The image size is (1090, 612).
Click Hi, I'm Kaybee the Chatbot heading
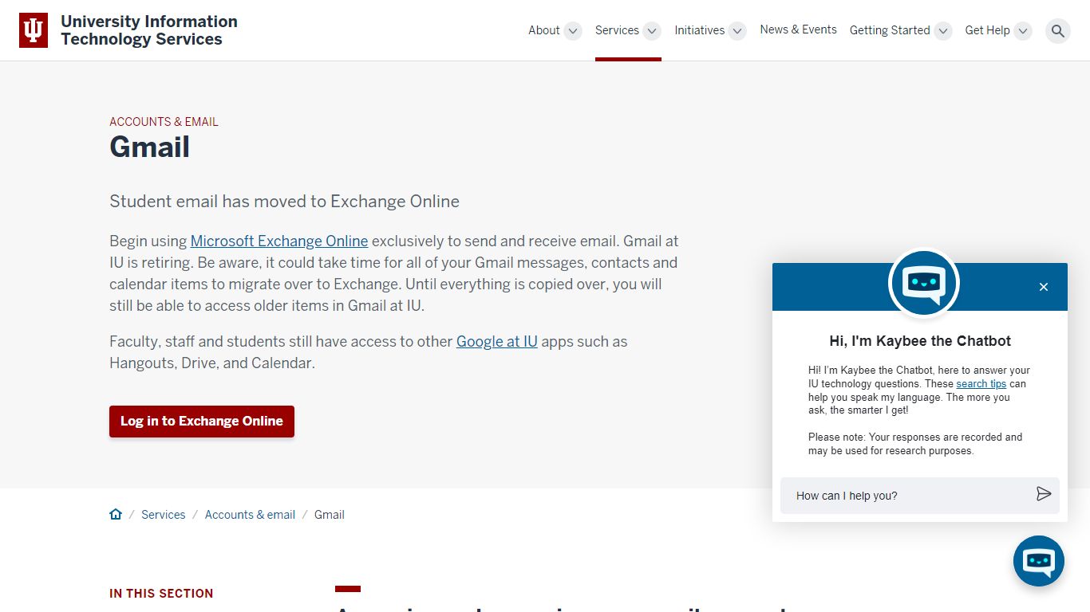(920, 341)
